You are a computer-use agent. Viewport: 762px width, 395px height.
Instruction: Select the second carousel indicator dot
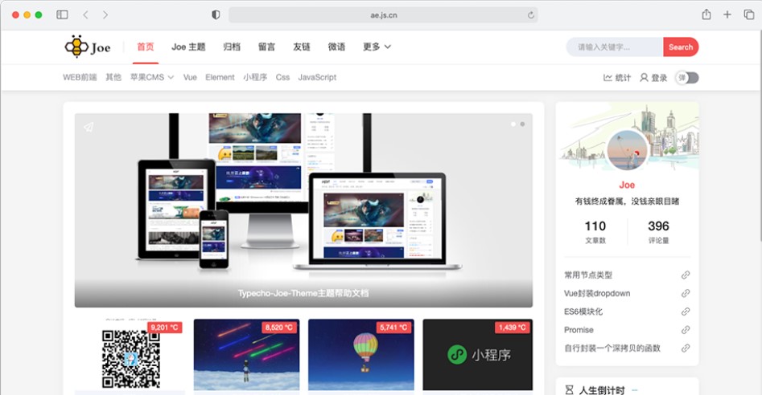[522, 124]
